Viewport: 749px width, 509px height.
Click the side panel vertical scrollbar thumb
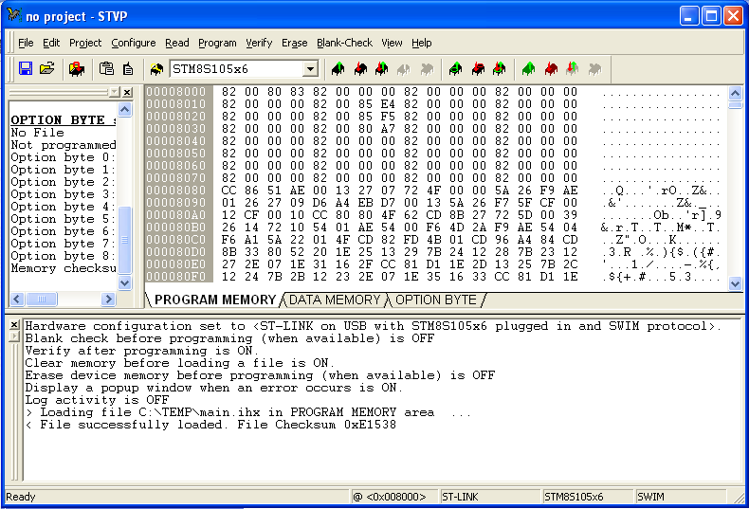(124, 240)
